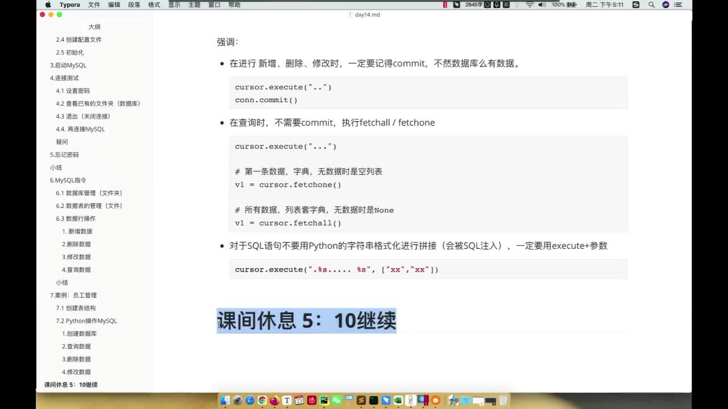
Task: Open Spotlight search magnifier
Action: (x=651, y=5)
